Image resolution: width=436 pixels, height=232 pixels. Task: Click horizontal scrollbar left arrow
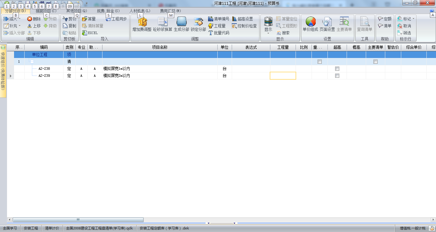[x=10, y=220]
